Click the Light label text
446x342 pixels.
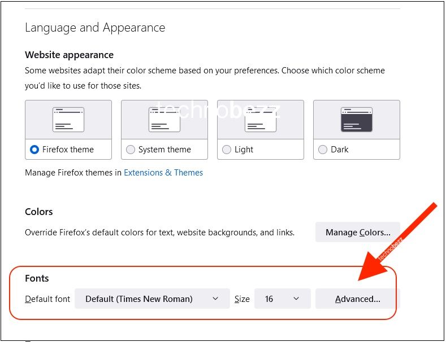click(244, 150)
